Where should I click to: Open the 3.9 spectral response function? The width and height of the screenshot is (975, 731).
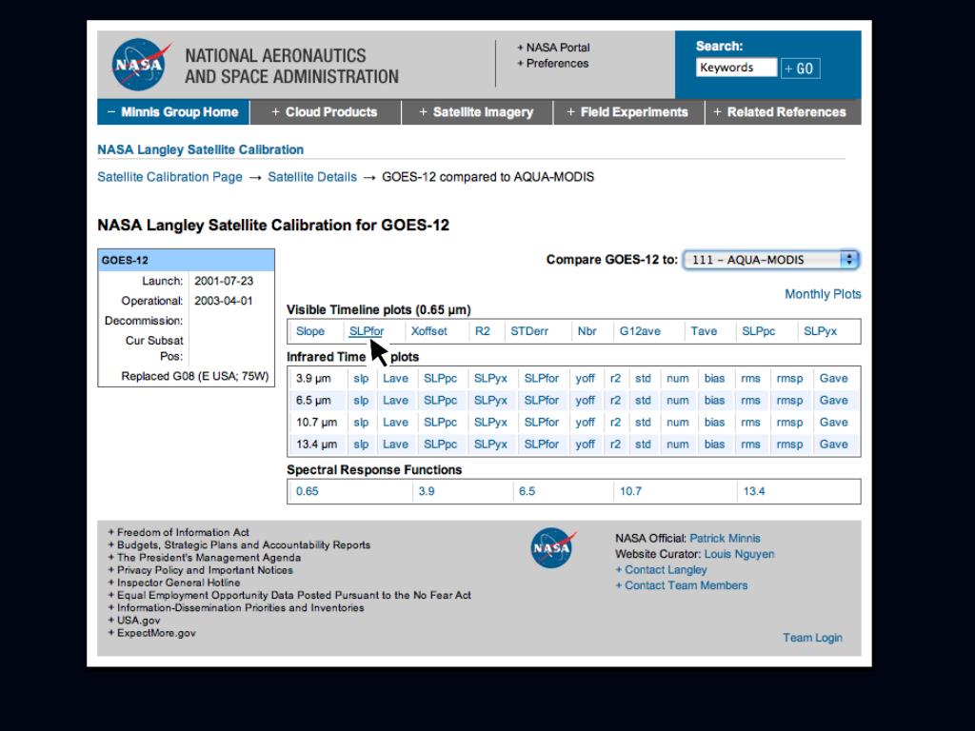[x=427, y=491]
